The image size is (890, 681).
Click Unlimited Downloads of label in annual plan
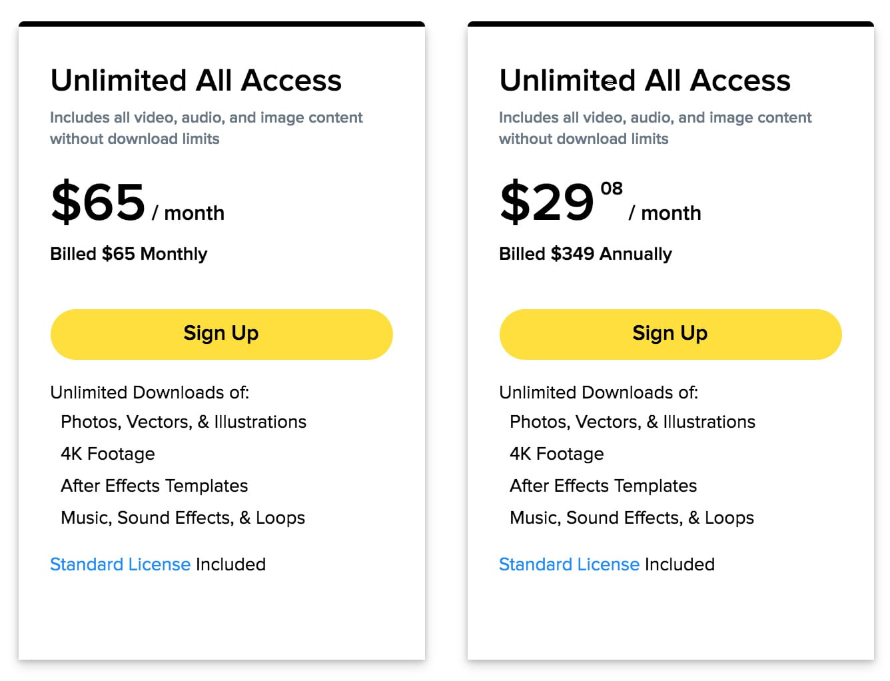point(599,392)
